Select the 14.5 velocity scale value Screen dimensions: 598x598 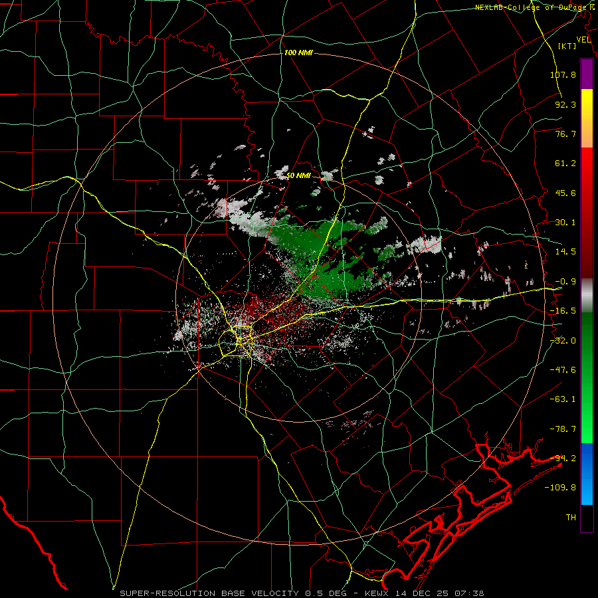[565, 252]
